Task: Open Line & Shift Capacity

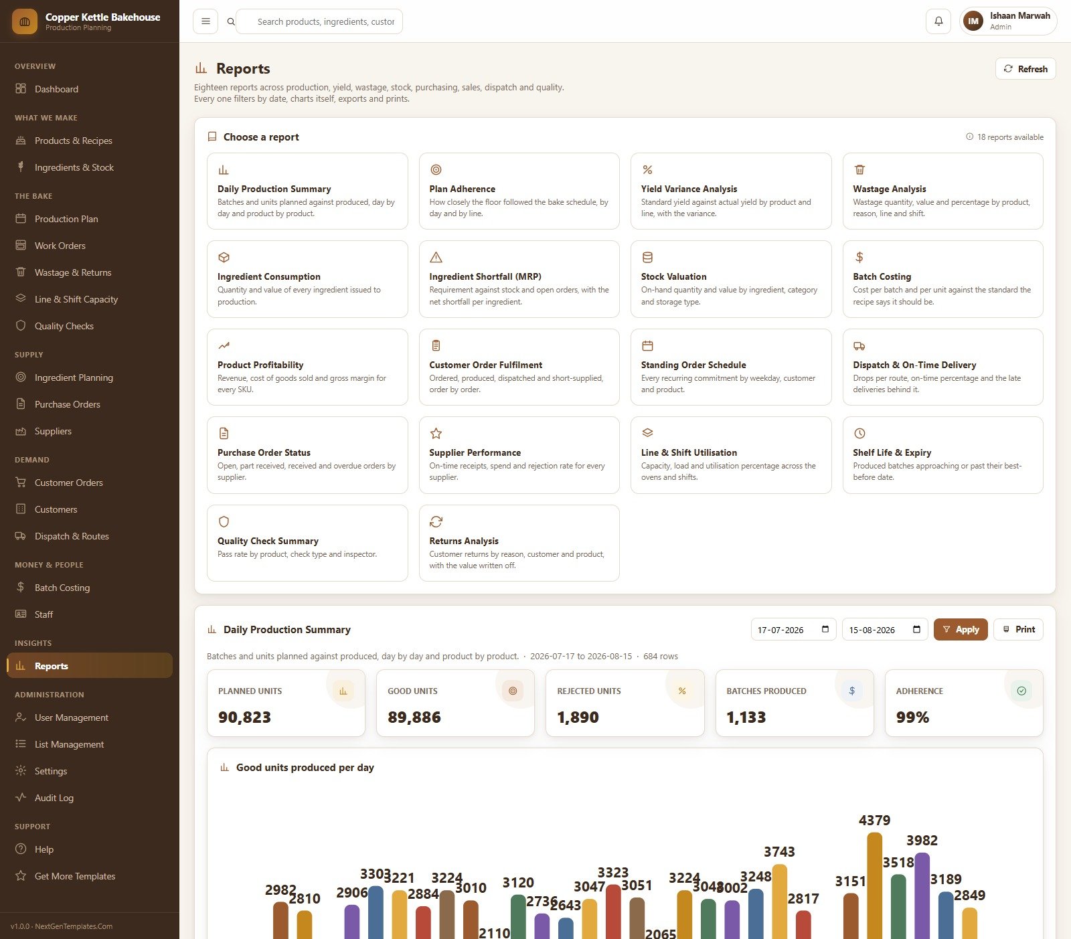Action: click(x=90, y=299)
